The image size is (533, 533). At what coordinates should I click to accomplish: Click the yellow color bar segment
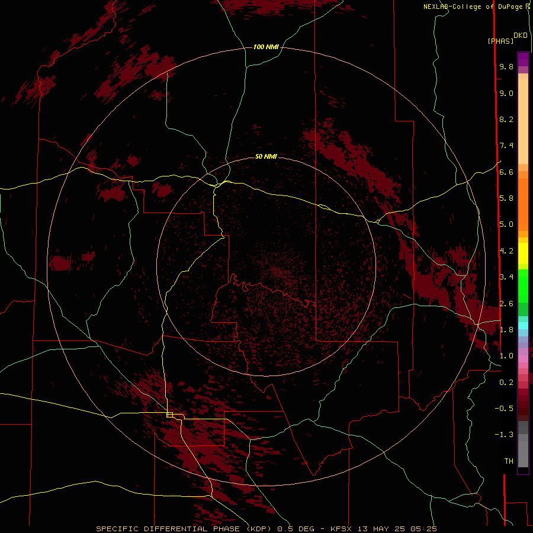click(523, 253)
